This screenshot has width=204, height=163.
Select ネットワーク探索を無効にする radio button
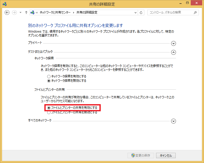[x=49, y=81]
